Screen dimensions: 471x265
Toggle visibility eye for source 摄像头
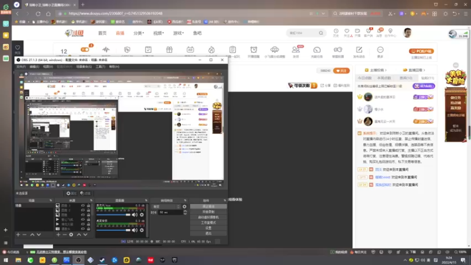point(83,228)
